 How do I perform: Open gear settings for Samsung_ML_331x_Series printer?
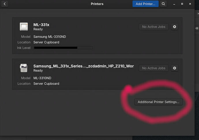point(174,68)
